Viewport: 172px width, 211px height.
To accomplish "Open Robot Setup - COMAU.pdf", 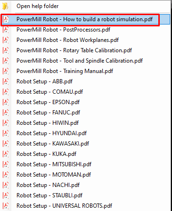I will tap(86, 92).
